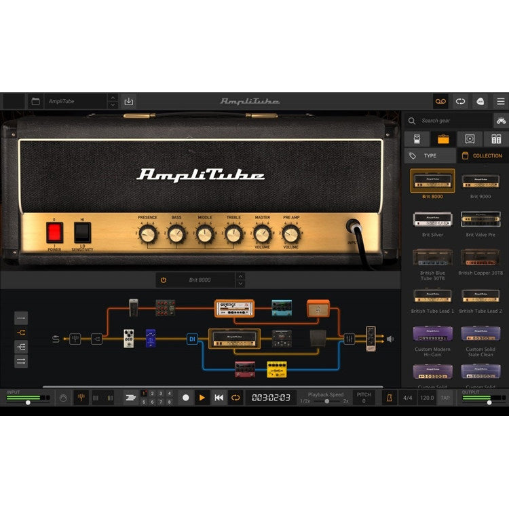Open the looper icon in top bar
Image resolution: width=509 pixels, height=509 pixels.
click(x=460, y=102)
